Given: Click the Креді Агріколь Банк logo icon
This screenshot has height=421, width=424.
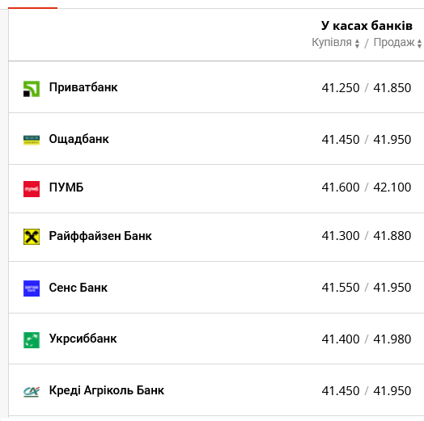Looking at the screenshot, I should click(32, 392).
